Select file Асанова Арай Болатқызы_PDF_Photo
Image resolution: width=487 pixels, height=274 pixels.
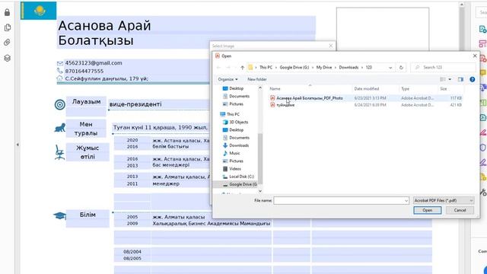(x=310, y=98)
